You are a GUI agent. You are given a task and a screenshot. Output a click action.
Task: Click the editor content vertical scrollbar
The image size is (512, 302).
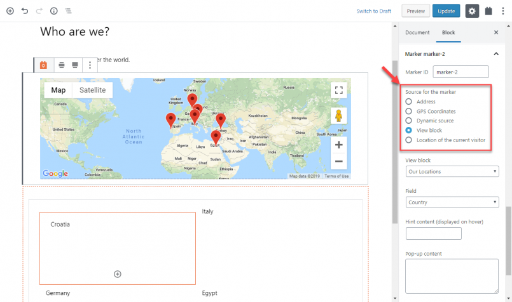pos(395,141)
